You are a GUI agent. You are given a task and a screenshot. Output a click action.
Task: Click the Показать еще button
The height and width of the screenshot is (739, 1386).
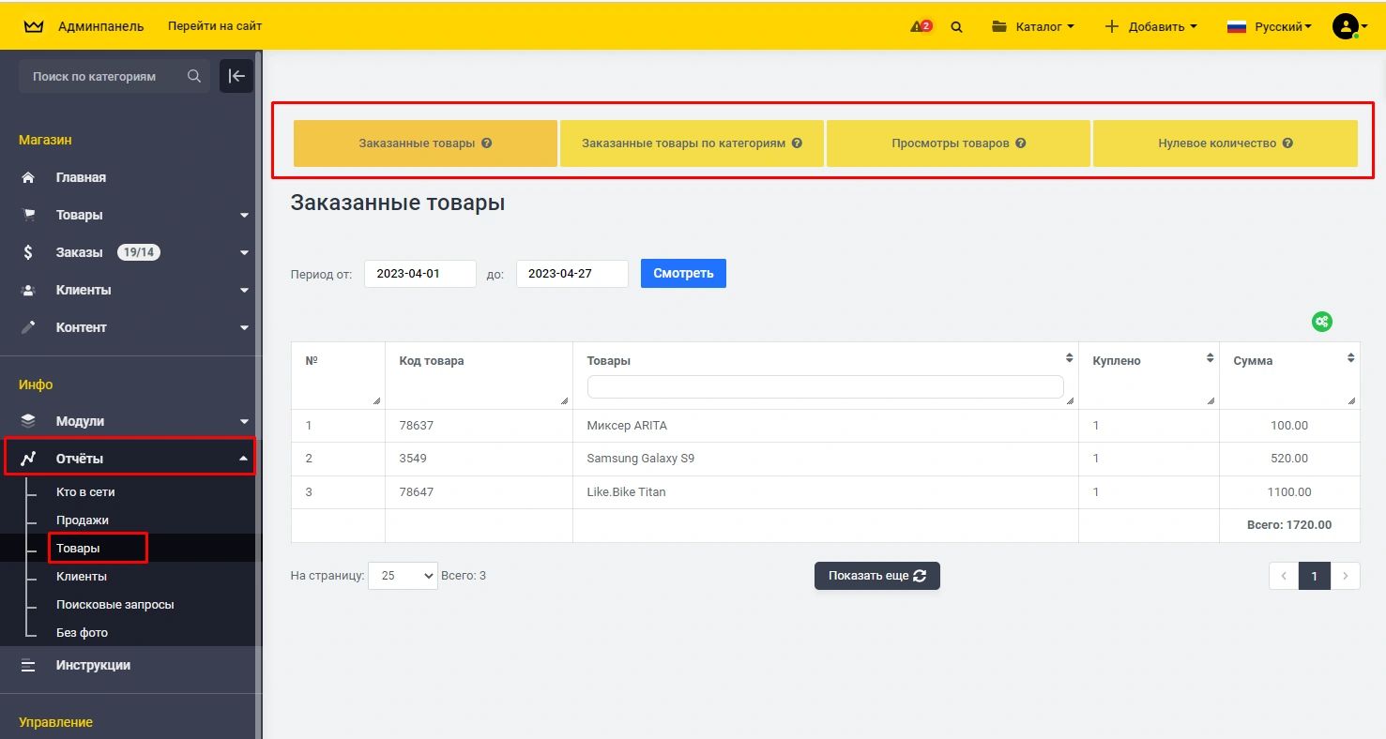[x=876, y=576]
